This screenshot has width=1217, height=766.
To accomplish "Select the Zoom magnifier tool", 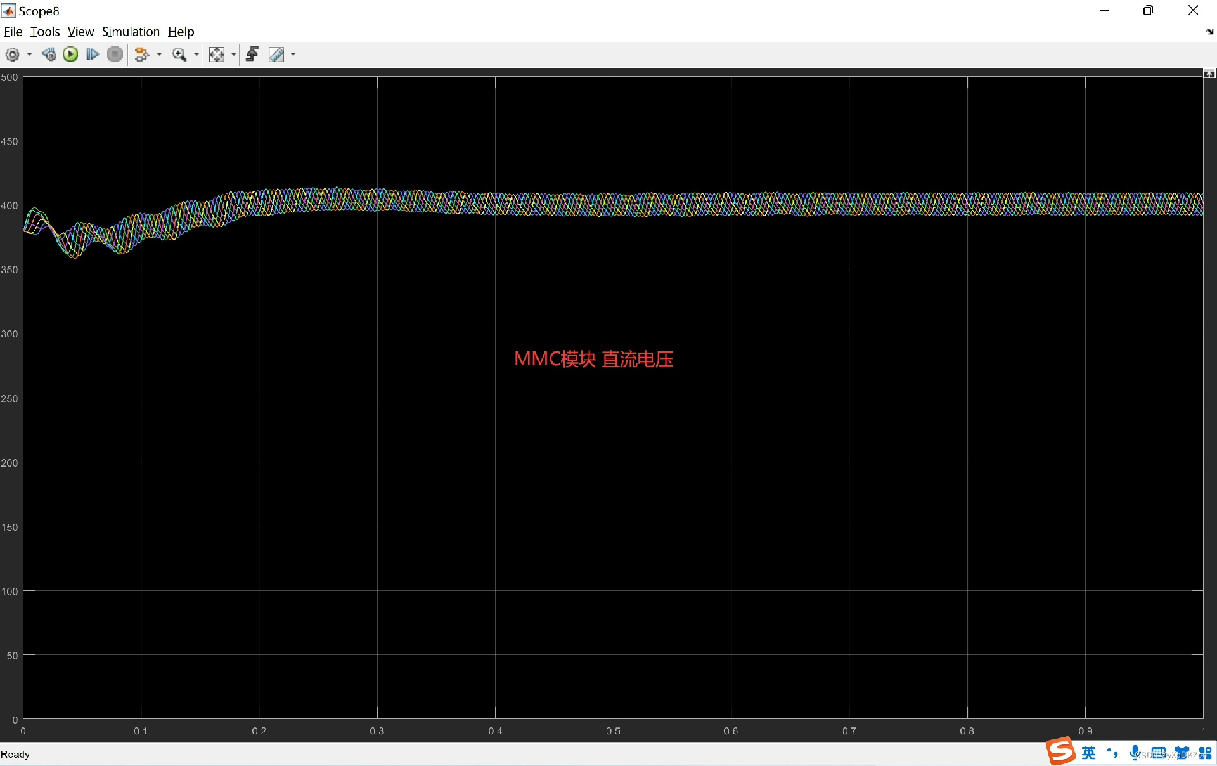I will [x=179, y=55].
